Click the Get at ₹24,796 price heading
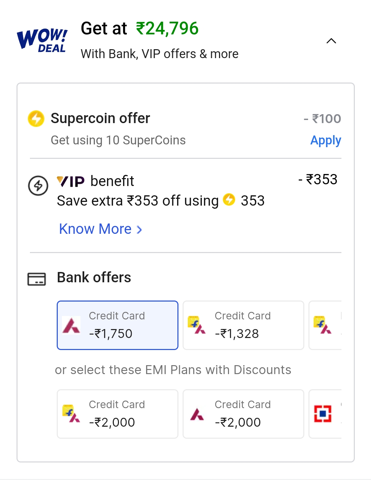Viewport: 371px width, 480px height. click(x=140, y=29)
